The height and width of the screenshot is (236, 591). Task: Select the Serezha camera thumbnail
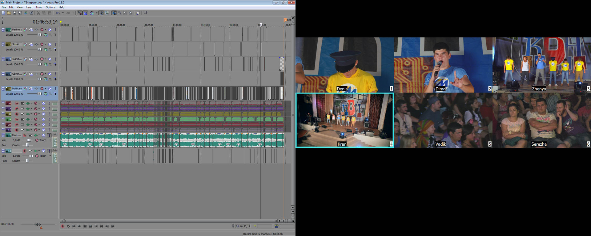pyautogui.click(x=542, y=120)
